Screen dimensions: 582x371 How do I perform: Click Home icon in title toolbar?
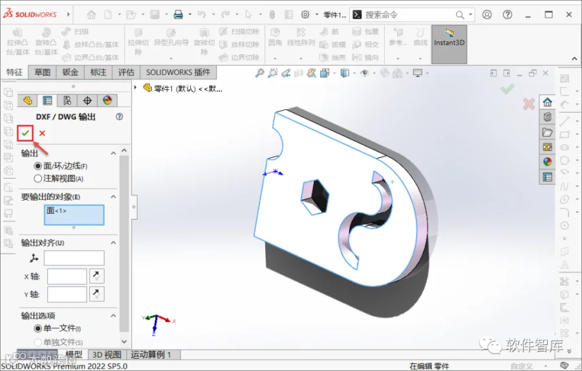(x=91, y=14)
